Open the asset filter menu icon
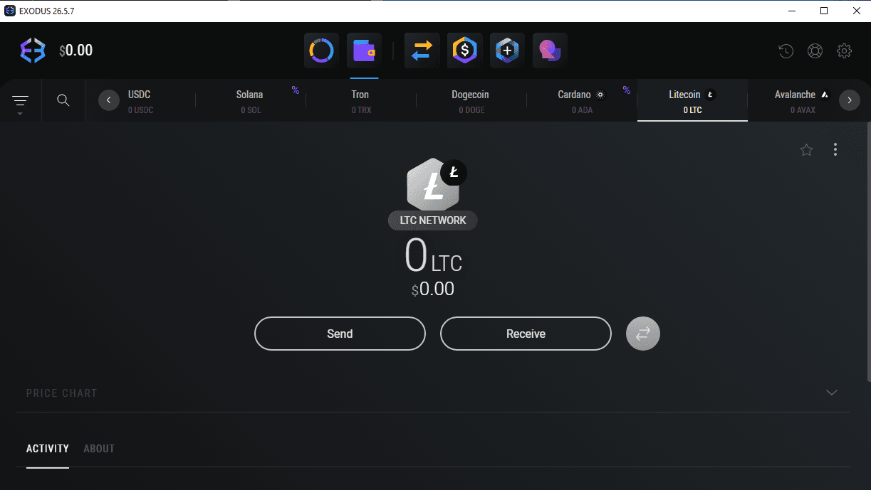Viewport: 871px width, 490px height. (21, 101)
